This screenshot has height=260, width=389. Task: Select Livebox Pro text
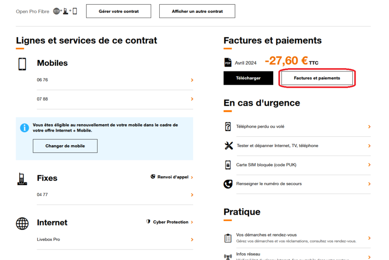point(48,240)
